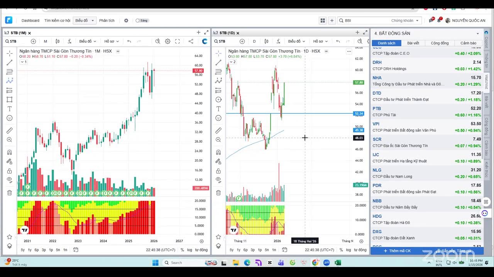Viewport: 494px width, 277px height.
Task: Open Hồ sơ dropdown in STB (1M) toolbar
Action: tap(111, 41)
